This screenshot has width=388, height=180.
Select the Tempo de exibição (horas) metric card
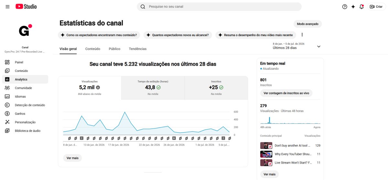tap(153, 88)
